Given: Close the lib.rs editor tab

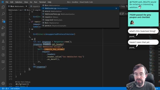Looking at the screenshot, I should pos(26,6).
